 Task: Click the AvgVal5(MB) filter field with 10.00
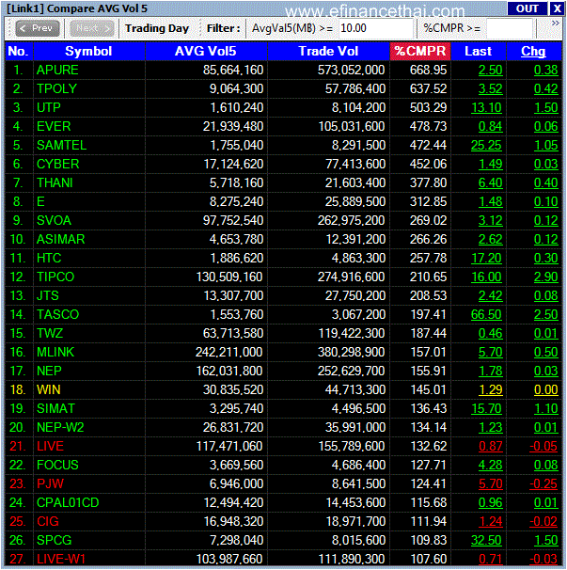[x=376, y=28]
